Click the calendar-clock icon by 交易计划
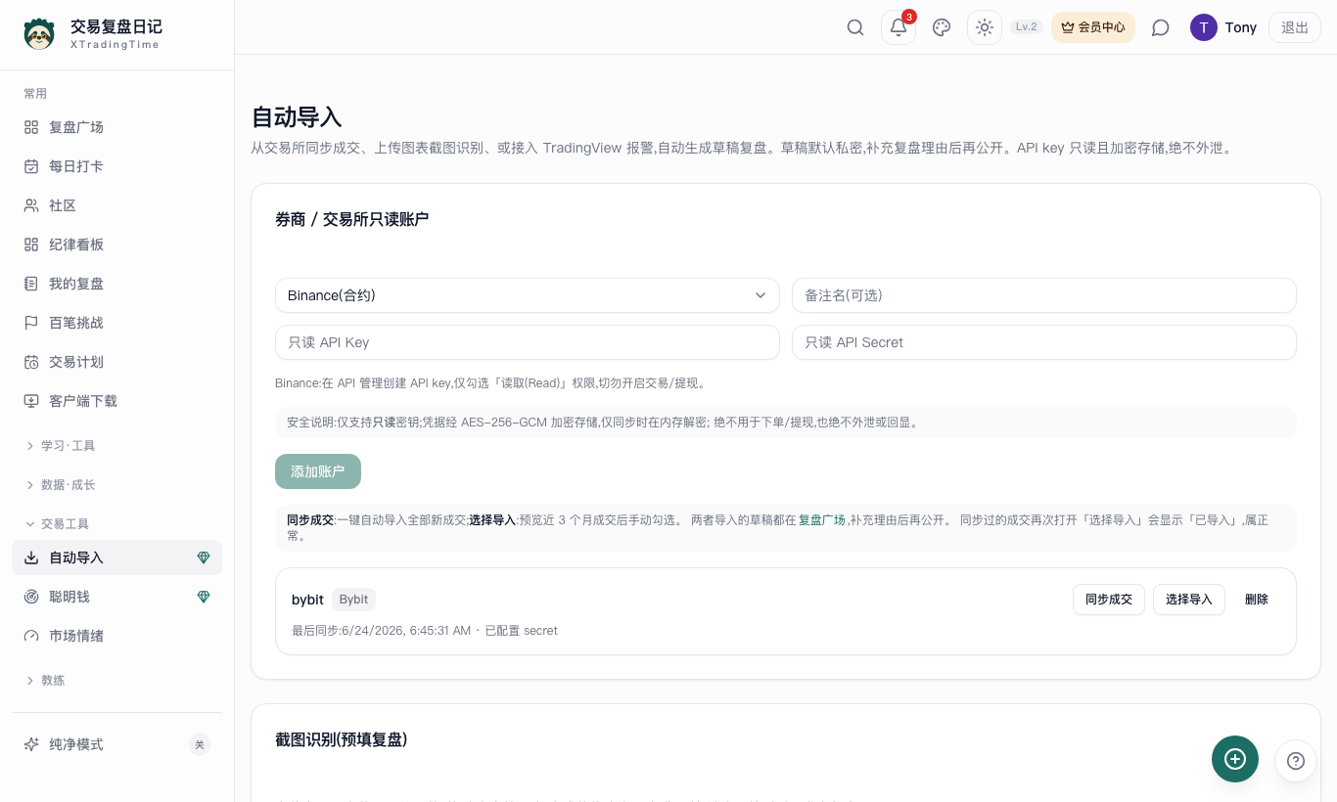This screenshot has width=1337, height=802. click(x=31, y=362)
